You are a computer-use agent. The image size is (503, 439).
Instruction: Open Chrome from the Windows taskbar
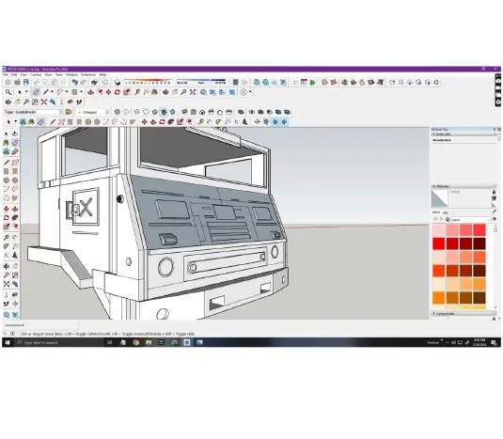(x=136, y=342)
